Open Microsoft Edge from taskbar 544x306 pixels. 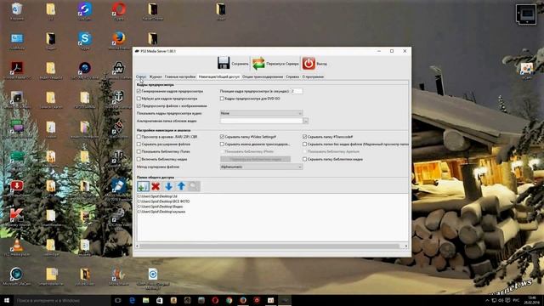(132, 300)
